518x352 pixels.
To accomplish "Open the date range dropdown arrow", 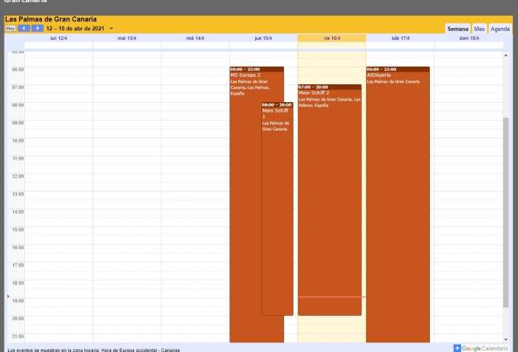I will (111, 29).
